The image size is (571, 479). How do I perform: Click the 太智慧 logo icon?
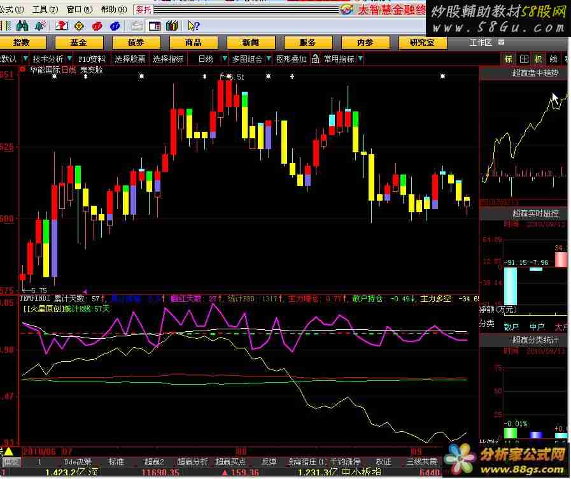(x=346, y=10)
